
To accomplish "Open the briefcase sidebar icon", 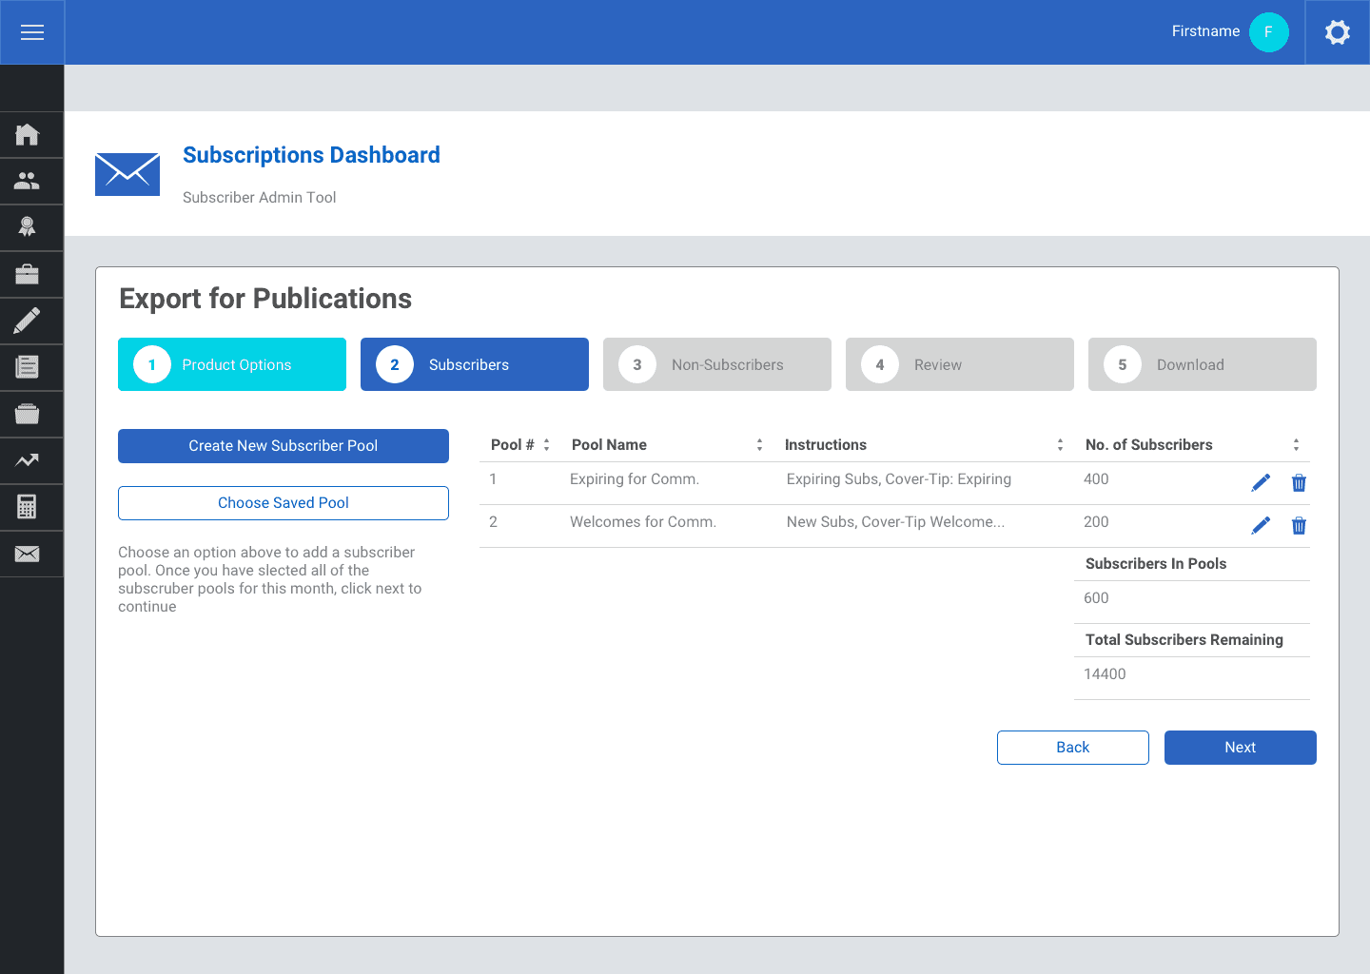I will pos(28,274).
